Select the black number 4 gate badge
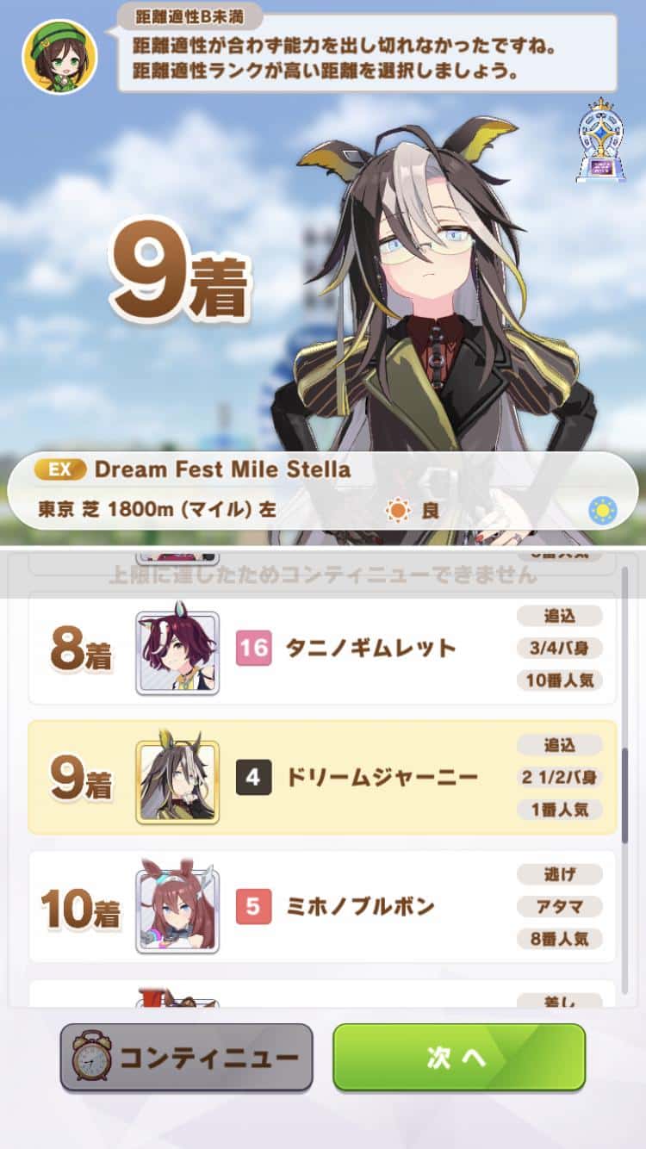 (253, 778)
